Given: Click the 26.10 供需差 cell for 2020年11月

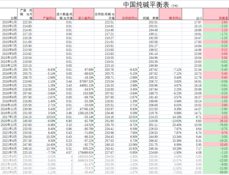Looking at the screenshot, I should pyautogui.click(x=216, y=121).
